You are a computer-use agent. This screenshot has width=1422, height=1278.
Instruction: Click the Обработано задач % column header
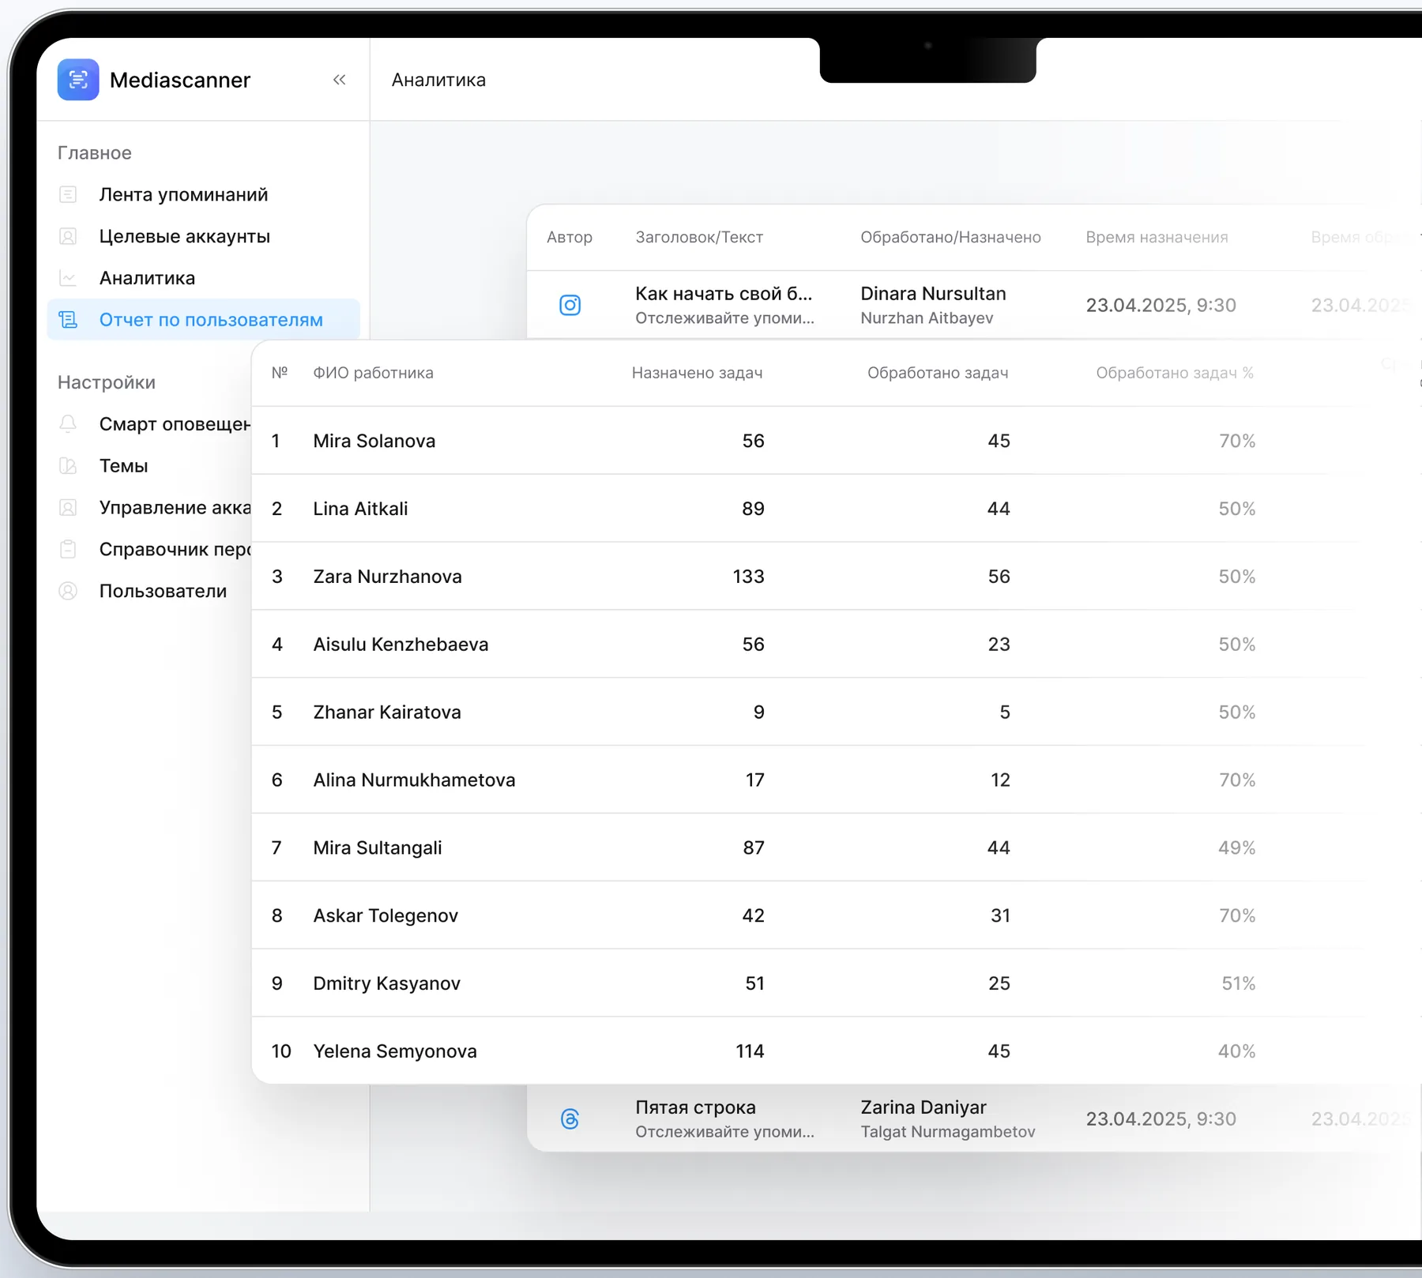click(1175, 373)
